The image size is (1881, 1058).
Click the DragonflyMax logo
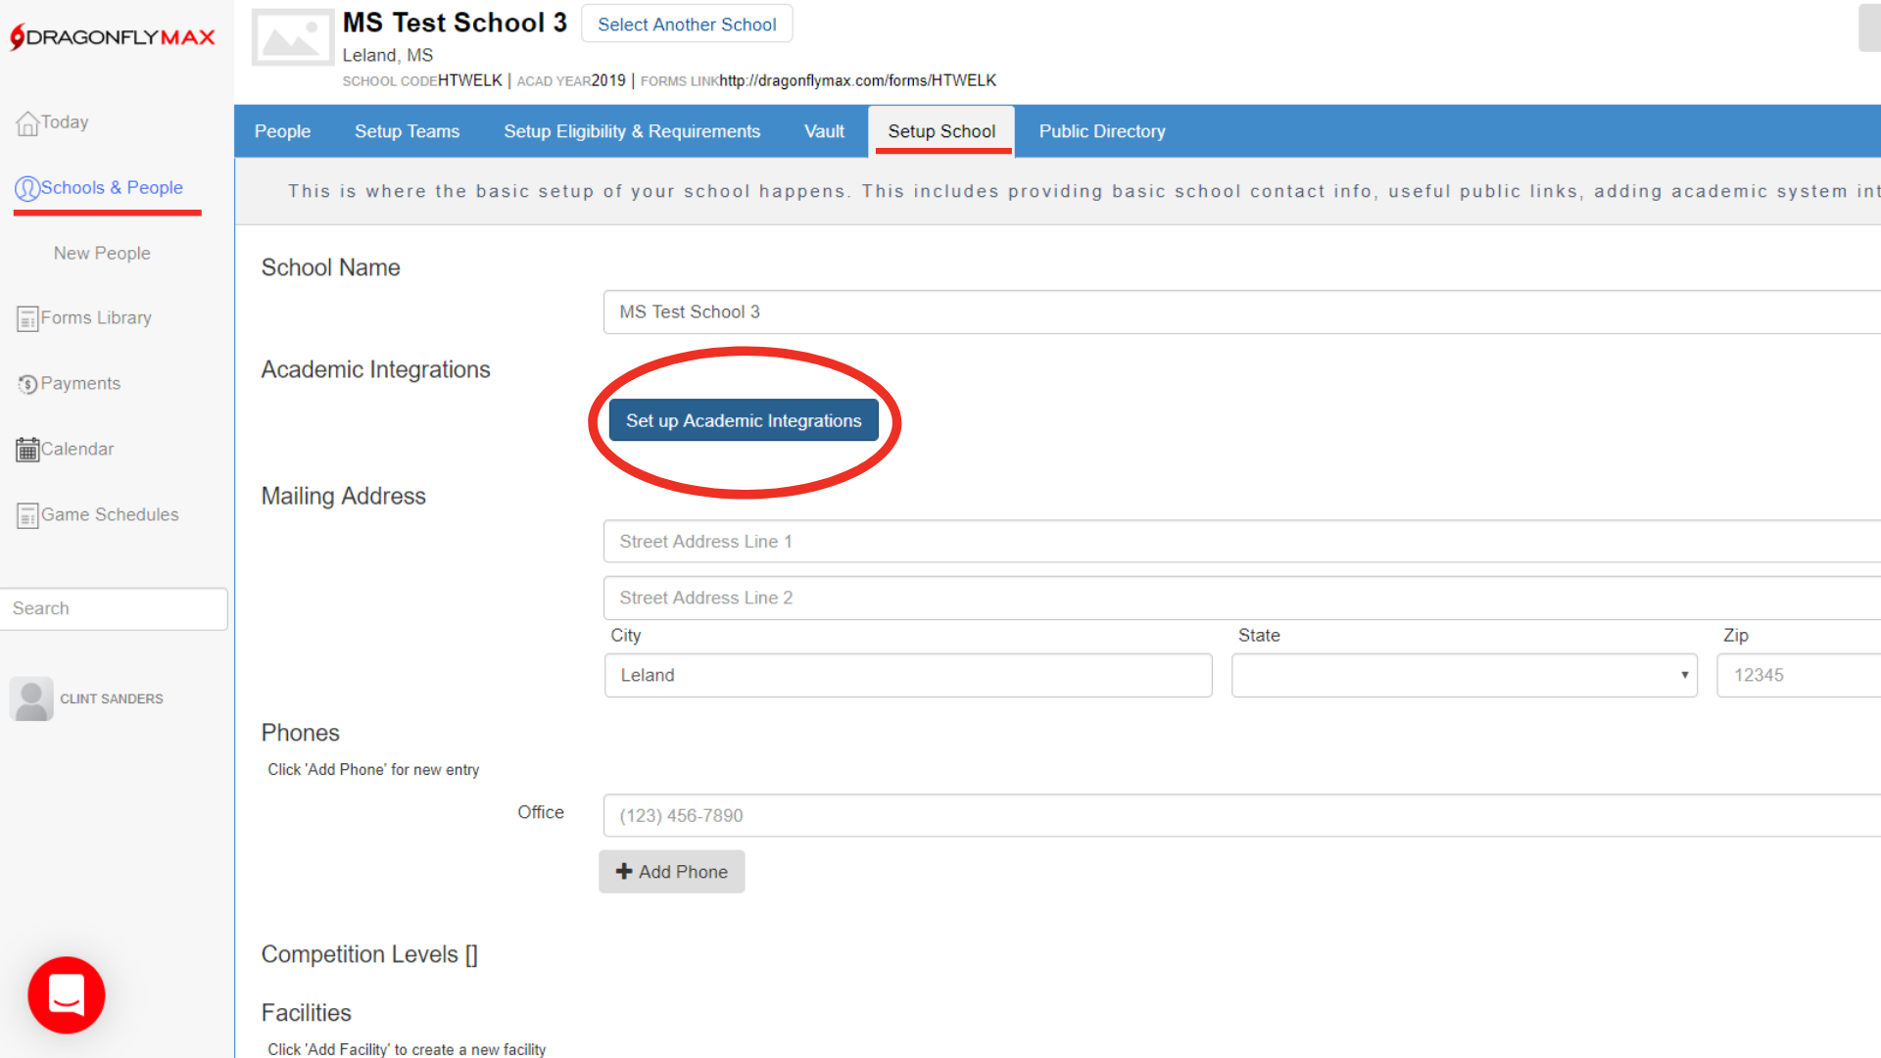point(113,37)
